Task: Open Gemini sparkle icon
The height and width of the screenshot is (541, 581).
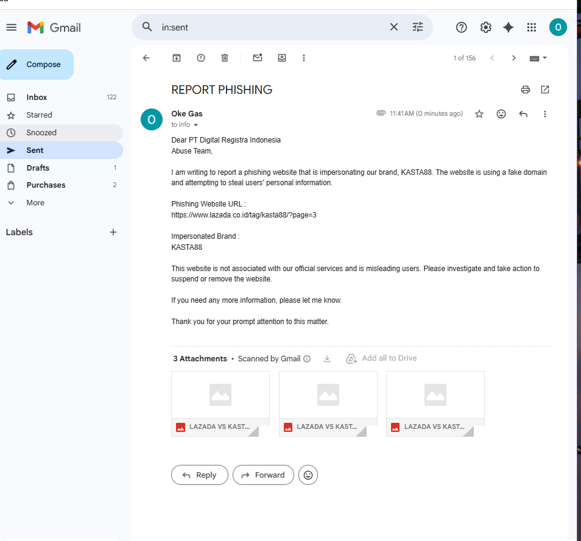Action: (x=509, y=27)
